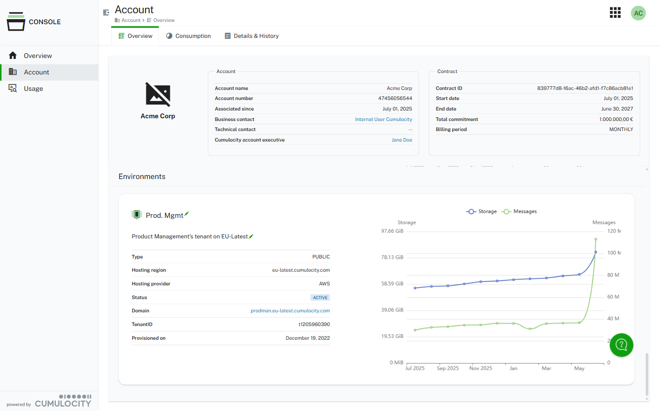This screenshot has height=411, width=659.
Task: Click the Prod. Mgmt environment tenant icon
Action: pyautogui.click(x=136, y=215)
